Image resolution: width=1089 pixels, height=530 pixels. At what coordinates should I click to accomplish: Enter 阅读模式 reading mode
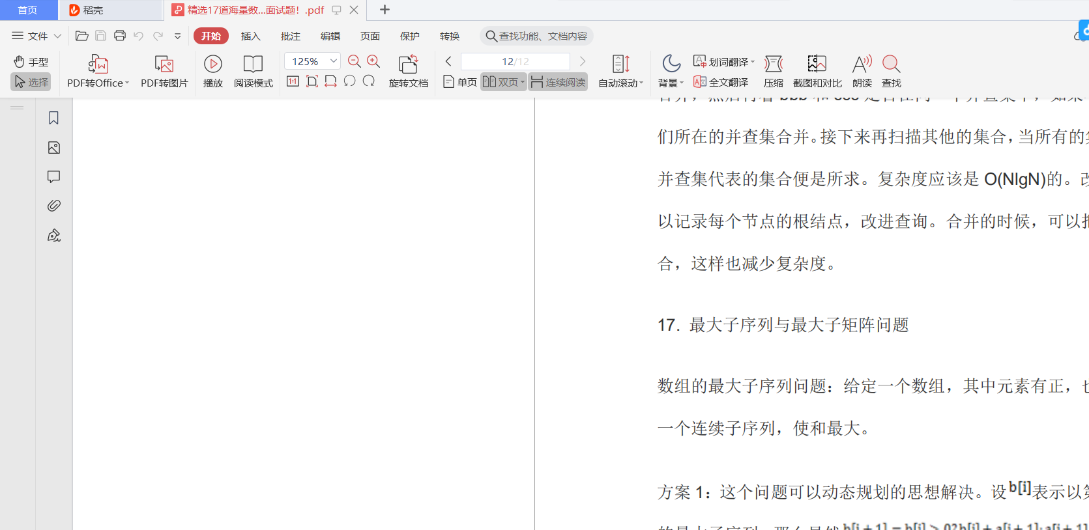click(x=254, y=72)
